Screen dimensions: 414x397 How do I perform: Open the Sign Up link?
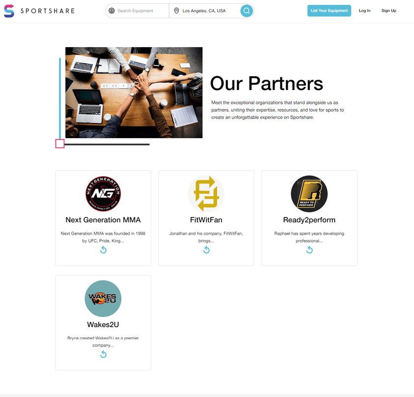click(x=388, y=11)
